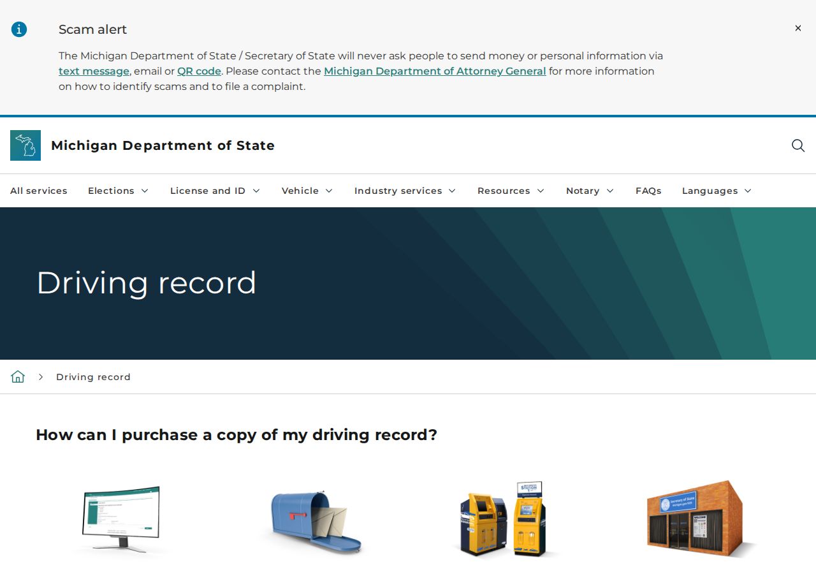Dismiss the scam alert with the X
Viewport: 816px width, 574px height.
tap(798, 28)
